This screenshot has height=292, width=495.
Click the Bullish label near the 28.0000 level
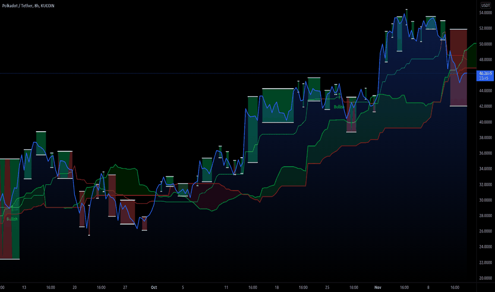tap(12, 219)
